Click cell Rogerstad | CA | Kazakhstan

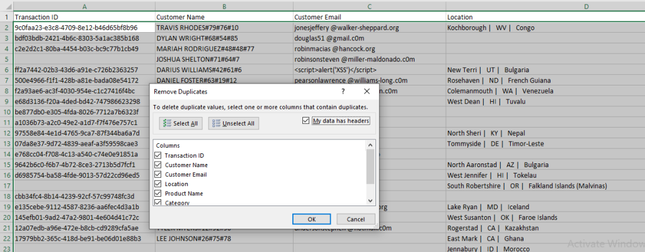tap(545, 227)
